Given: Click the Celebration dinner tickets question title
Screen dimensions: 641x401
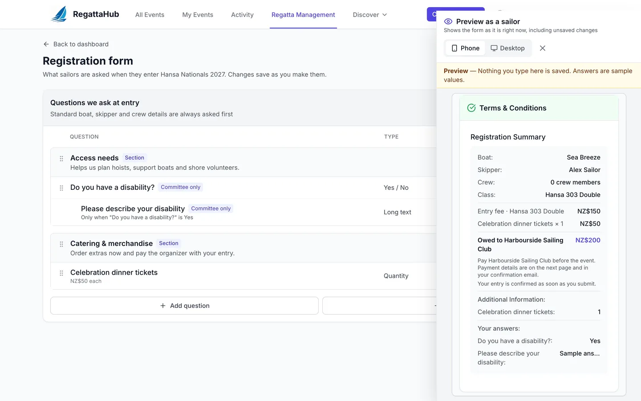Looking at the screenshot, I should pyautogui.click(x=114, y=272).
